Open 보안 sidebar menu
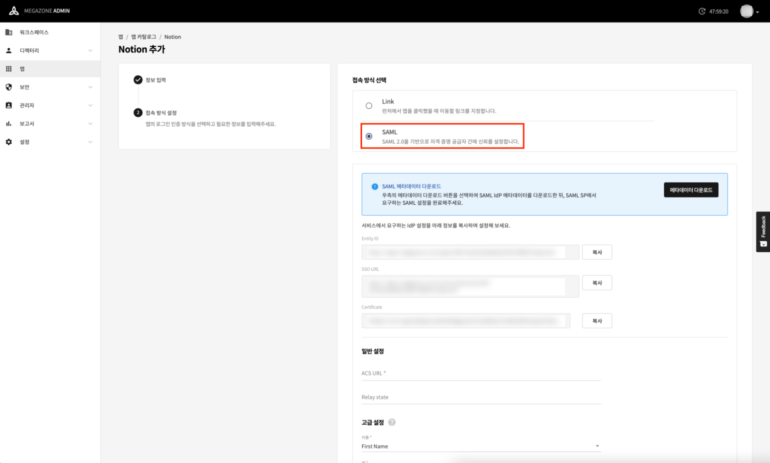 tap(50, 87)
